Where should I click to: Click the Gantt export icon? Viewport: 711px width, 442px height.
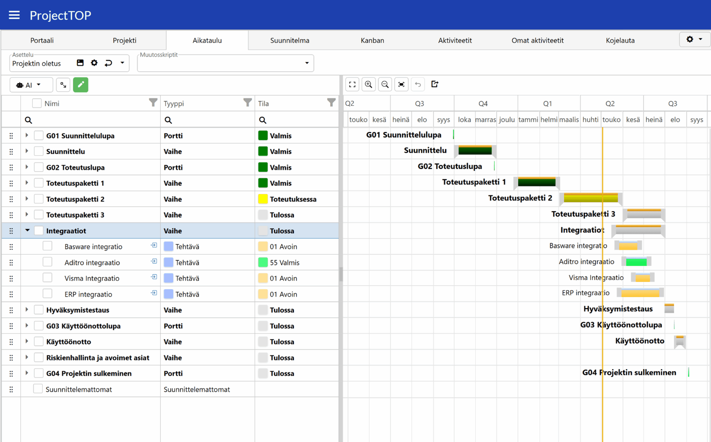point(435,84)
